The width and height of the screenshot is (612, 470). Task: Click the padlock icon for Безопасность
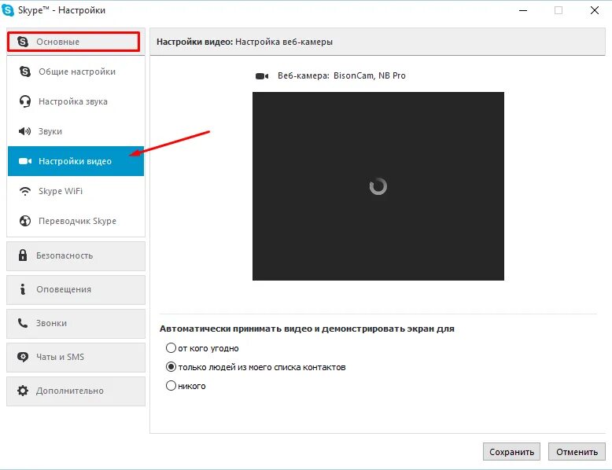[x=23, y=255]
